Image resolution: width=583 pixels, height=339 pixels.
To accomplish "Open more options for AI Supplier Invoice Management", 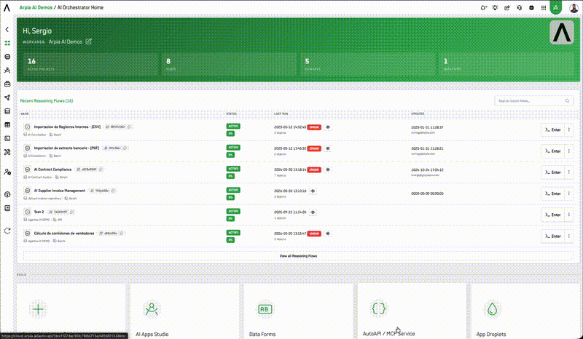I will coord(569,194).
